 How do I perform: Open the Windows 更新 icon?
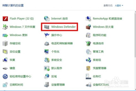coord(5,35)
